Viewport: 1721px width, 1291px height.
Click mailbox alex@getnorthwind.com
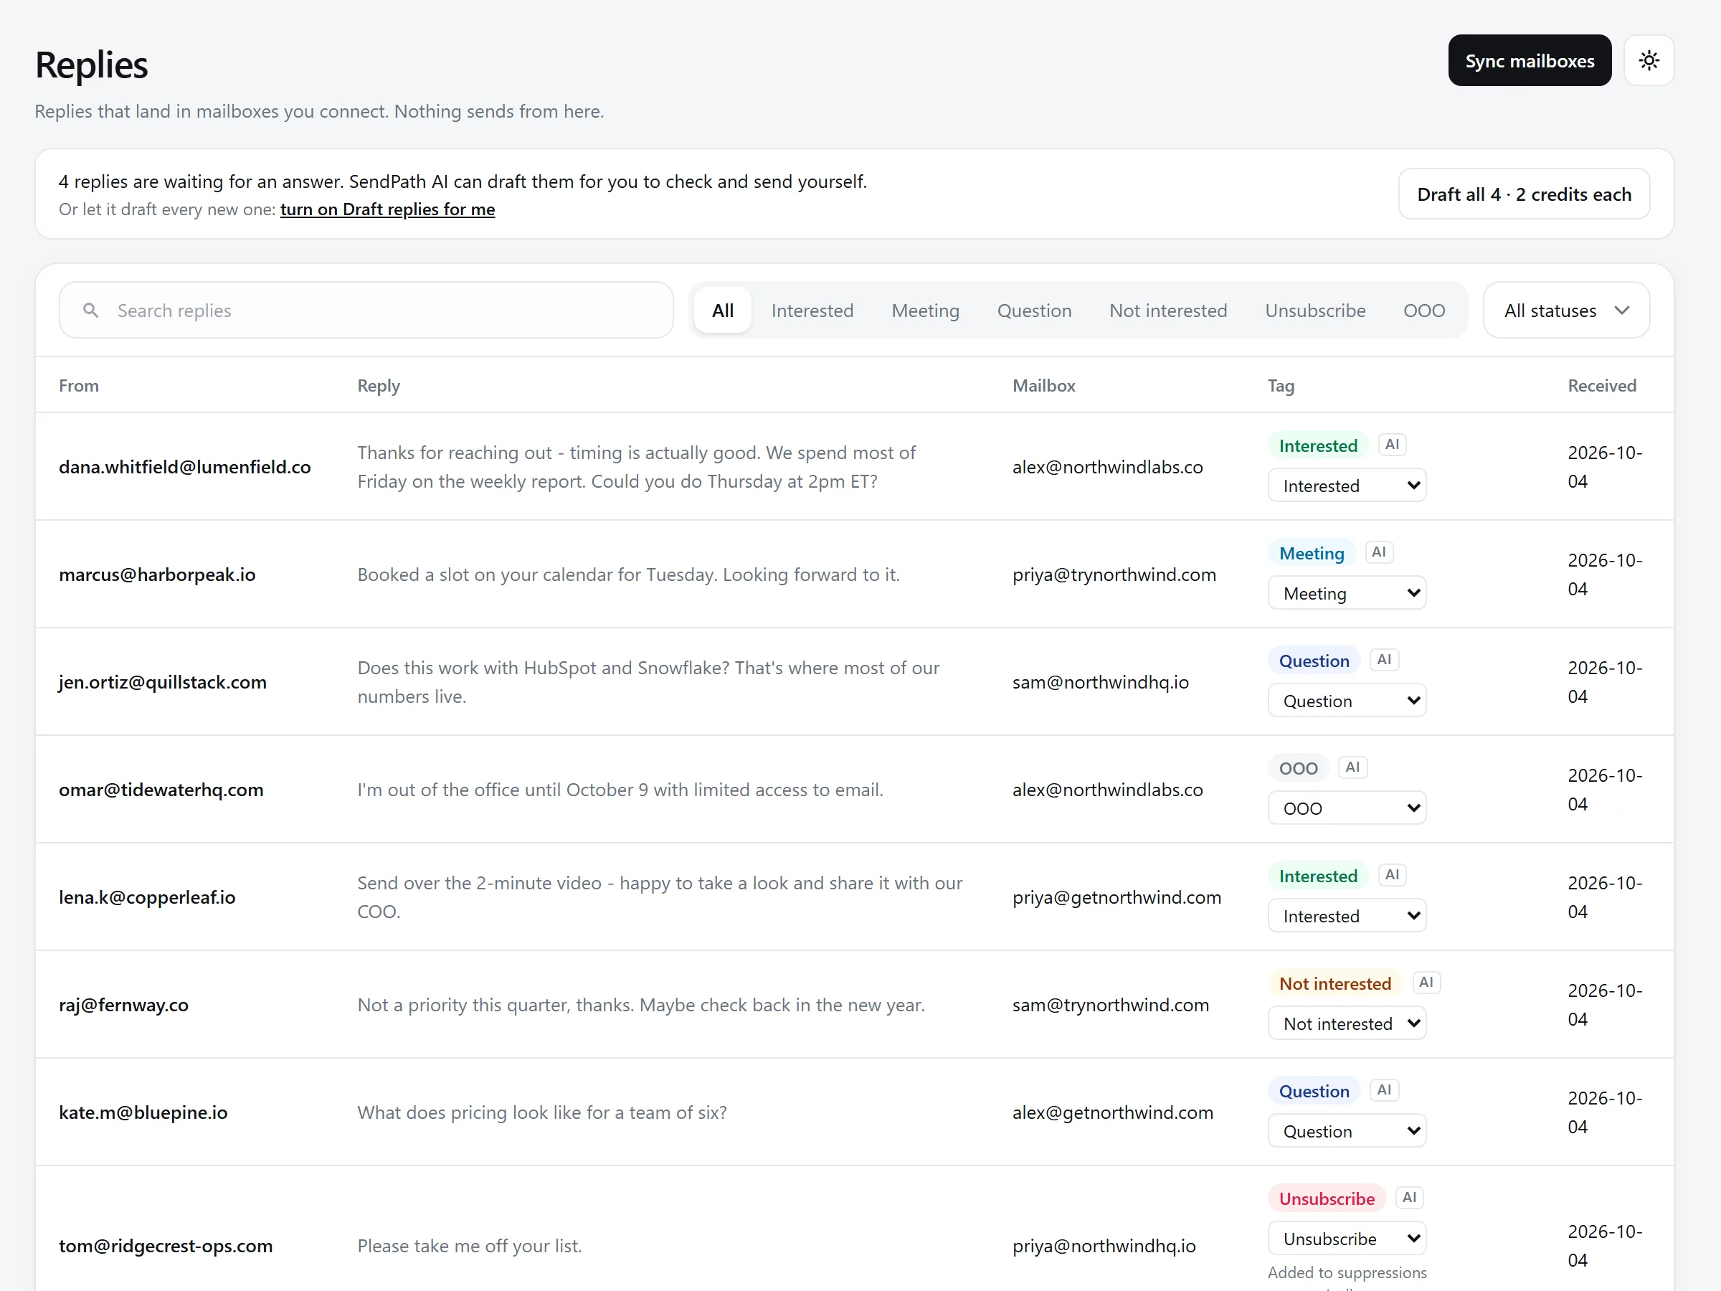click(1113, 1113)
